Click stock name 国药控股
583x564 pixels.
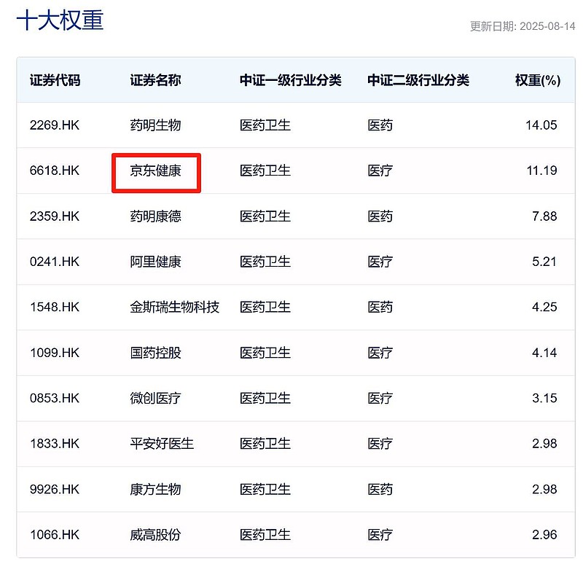pos(155,353)
